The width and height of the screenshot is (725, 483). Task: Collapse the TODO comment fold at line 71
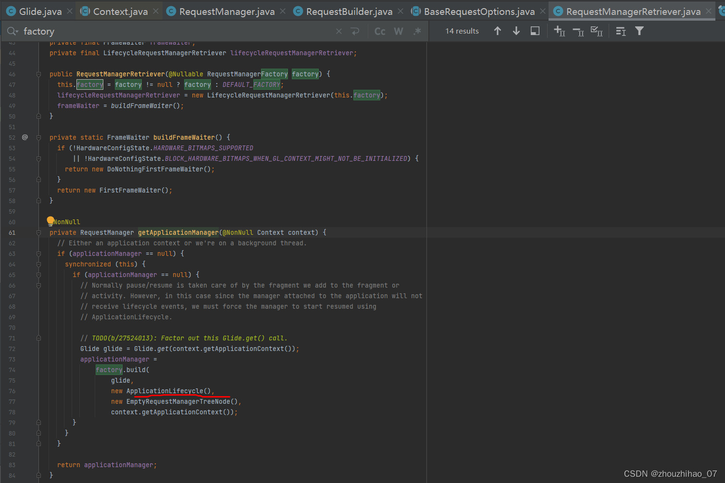pos(38,338)
